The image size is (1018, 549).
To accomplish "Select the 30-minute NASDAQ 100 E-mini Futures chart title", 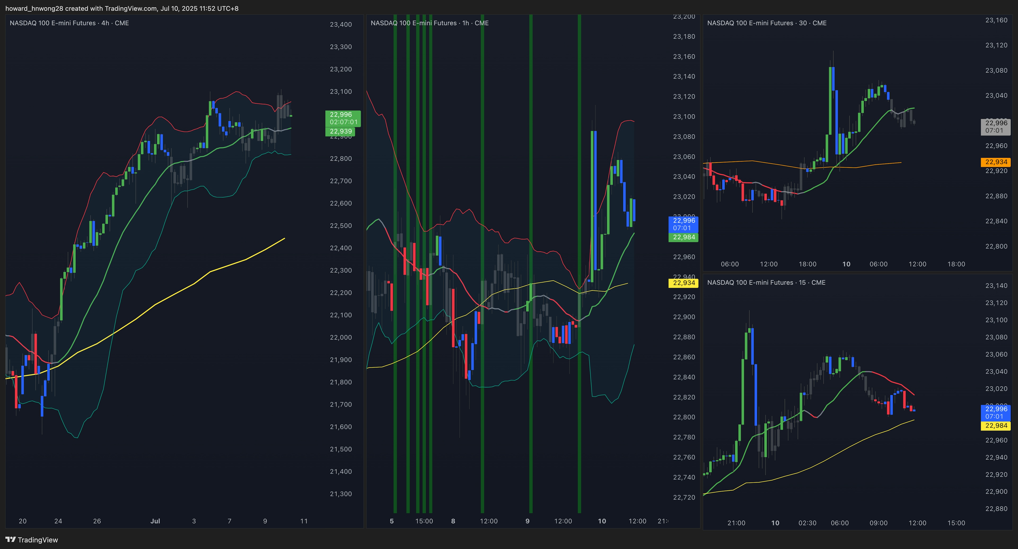I will point(767,23).
